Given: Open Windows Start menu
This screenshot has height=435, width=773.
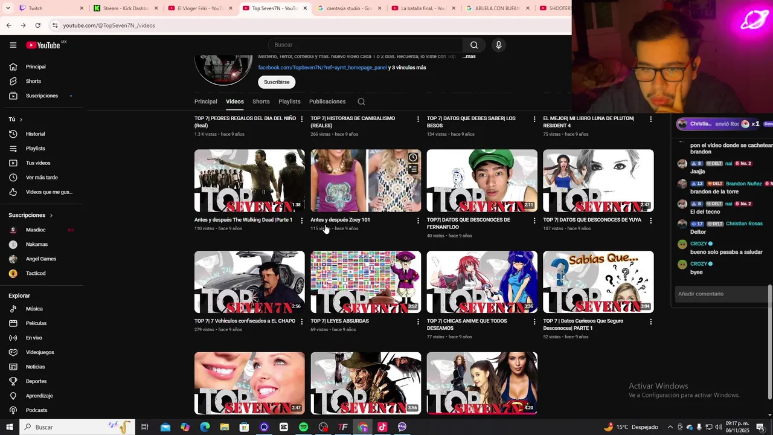Looking at the screenshot, I should [9, 427].
